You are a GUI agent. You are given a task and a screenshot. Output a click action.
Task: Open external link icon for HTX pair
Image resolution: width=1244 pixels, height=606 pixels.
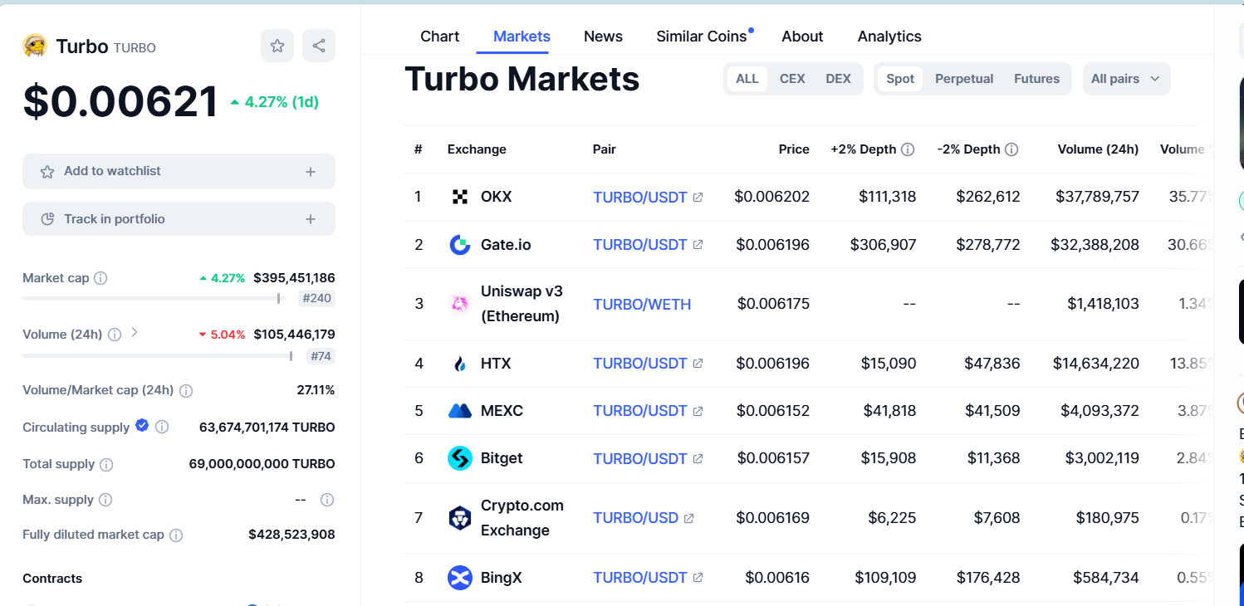click(x=698, y=364)
